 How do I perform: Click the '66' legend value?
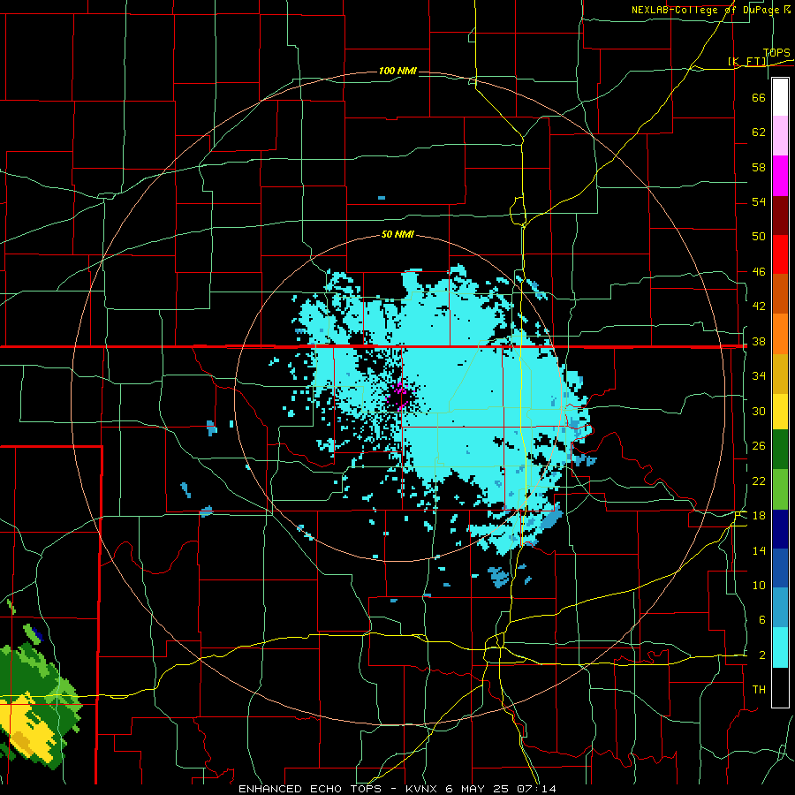tap(759, 97)
